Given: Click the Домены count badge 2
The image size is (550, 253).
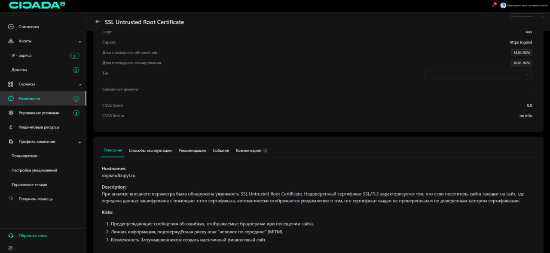Looking at the screenshot, I should (x=76, y=70).
